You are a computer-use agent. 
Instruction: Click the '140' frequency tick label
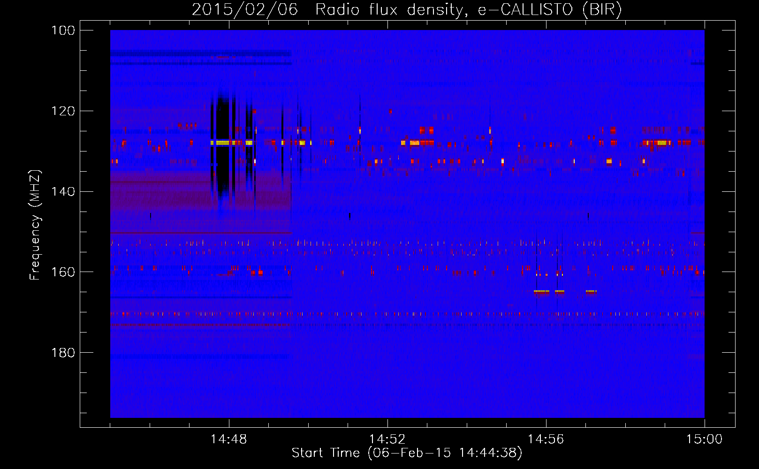pos(63,191)
